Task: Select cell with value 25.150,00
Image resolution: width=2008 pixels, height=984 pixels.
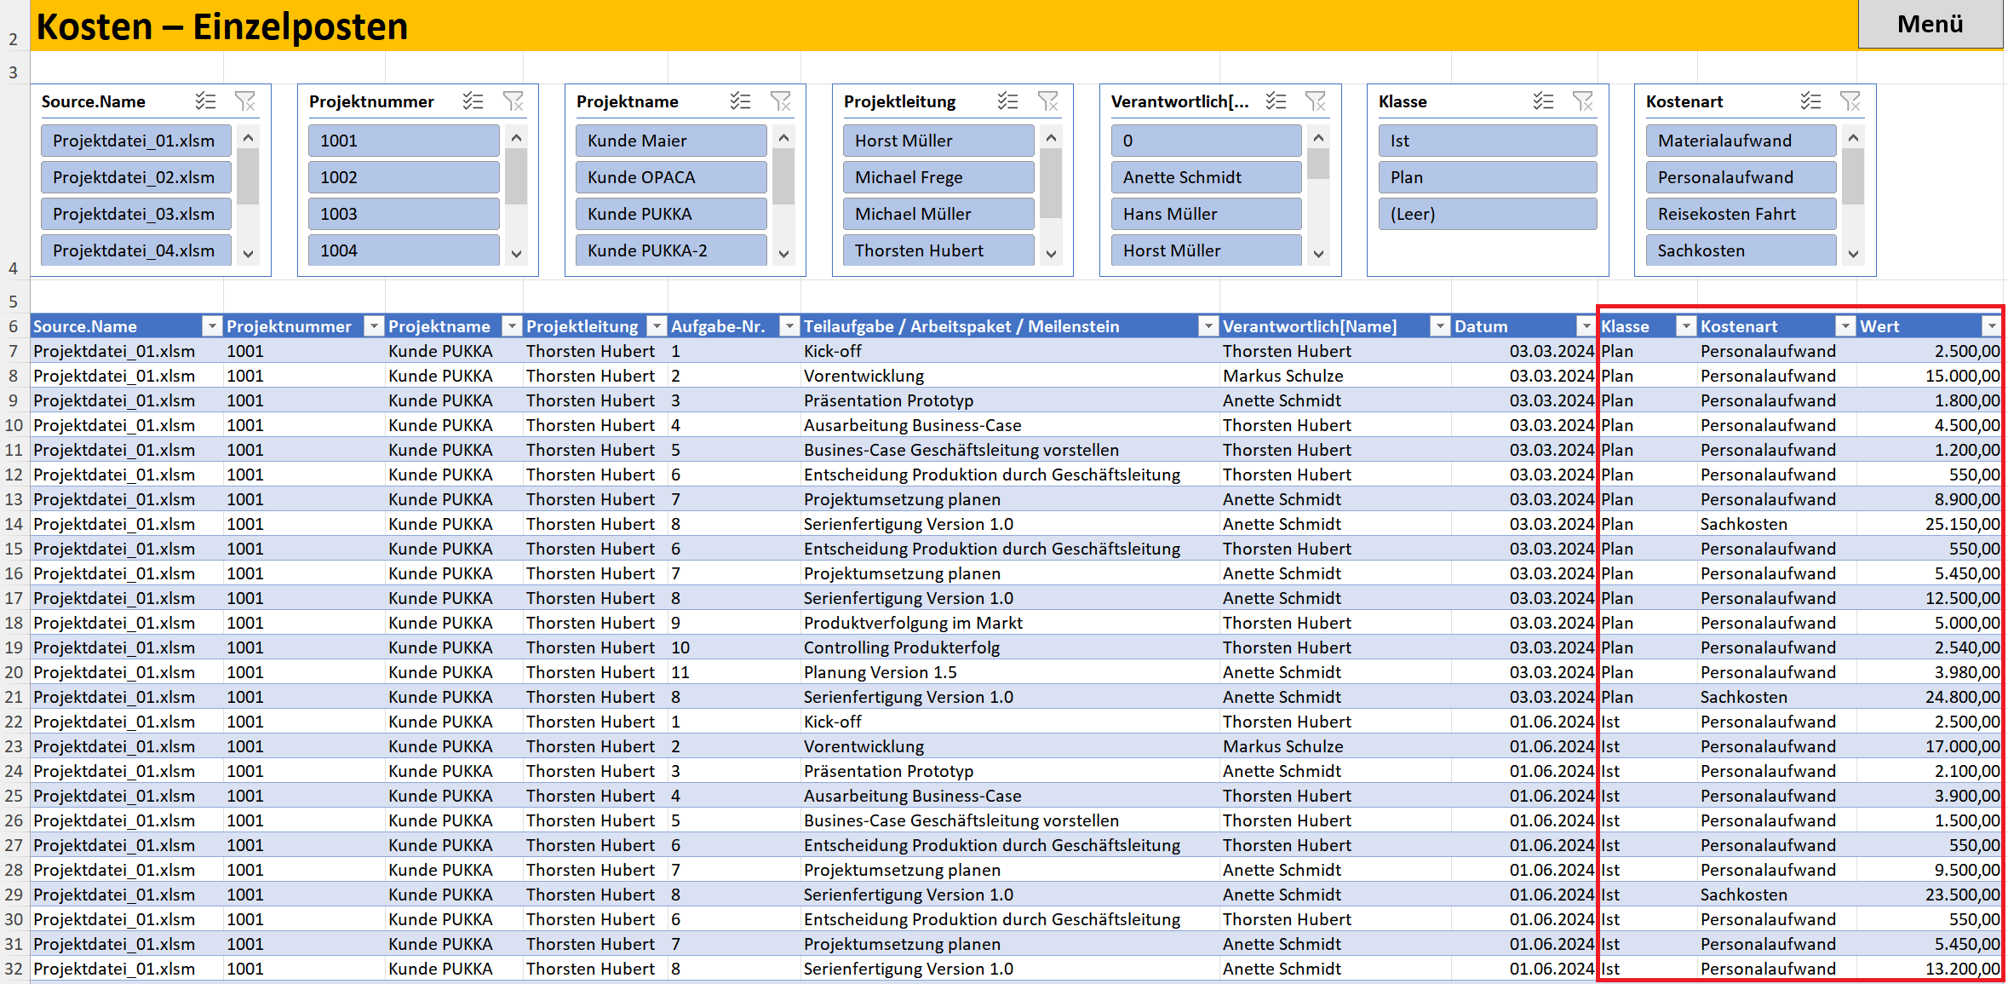Action: pos(1930,524)
